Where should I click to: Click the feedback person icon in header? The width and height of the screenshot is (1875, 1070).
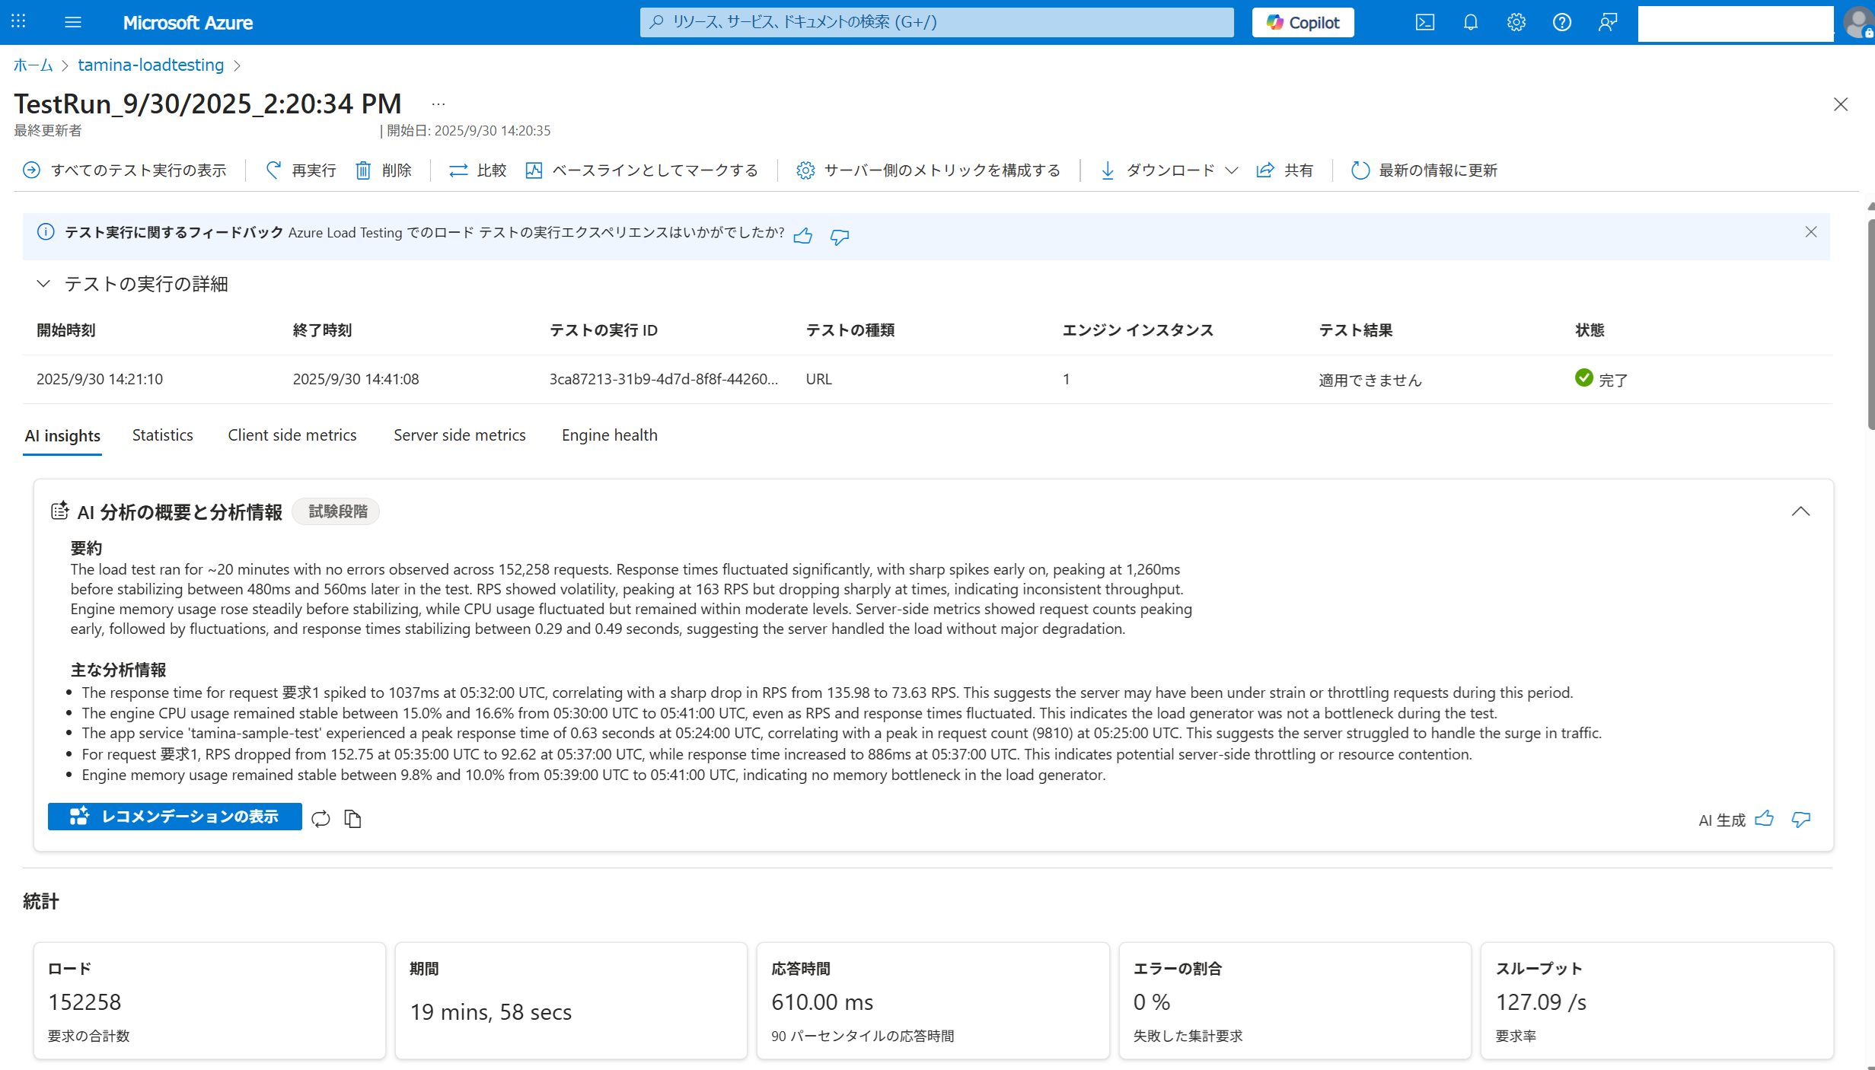click(x=1607, y=22)
